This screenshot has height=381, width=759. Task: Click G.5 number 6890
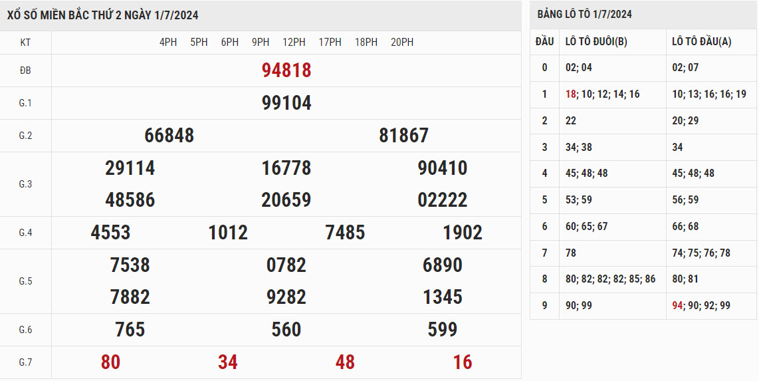443,265
